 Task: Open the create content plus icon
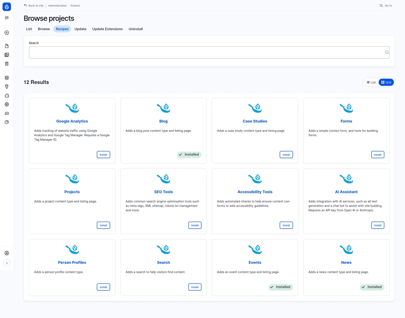point(7,33)
